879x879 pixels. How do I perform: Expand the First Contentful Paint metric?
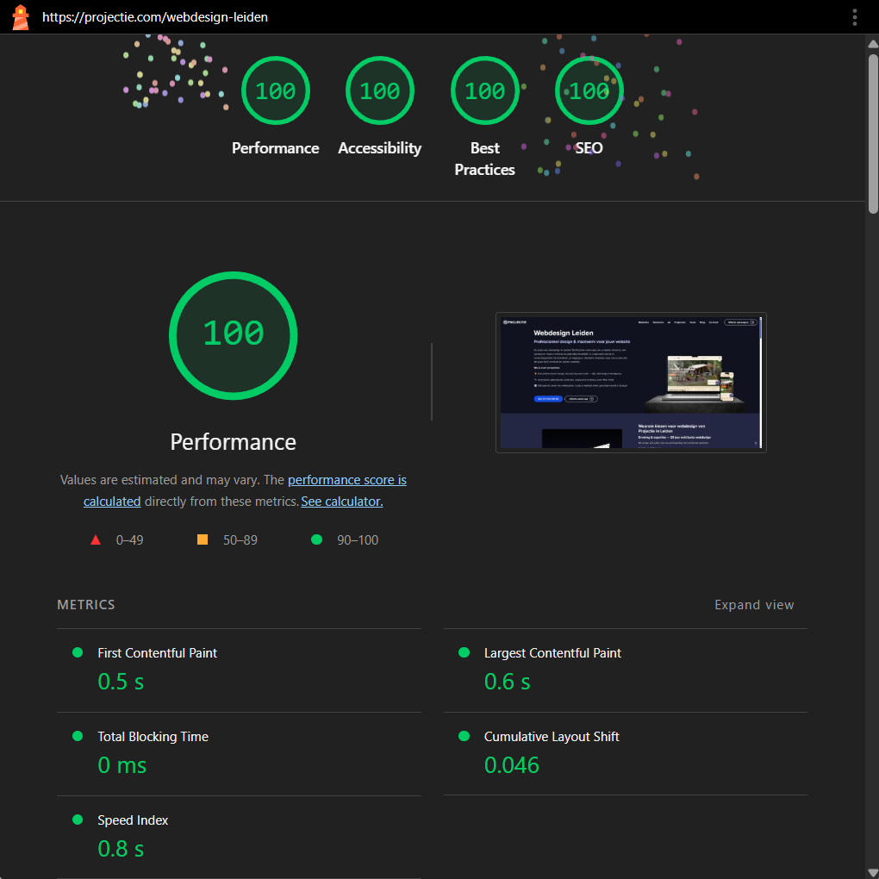pyautogui.click(x=157, y=653)
